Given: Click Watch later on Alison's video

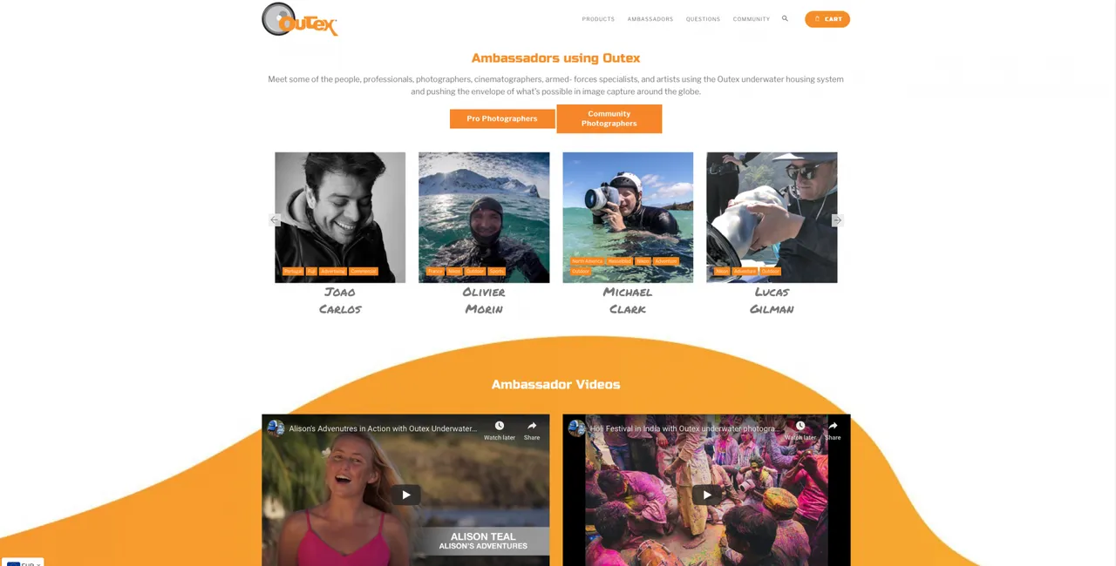Looking at the screenshot, I should click(x=500, y=430).
